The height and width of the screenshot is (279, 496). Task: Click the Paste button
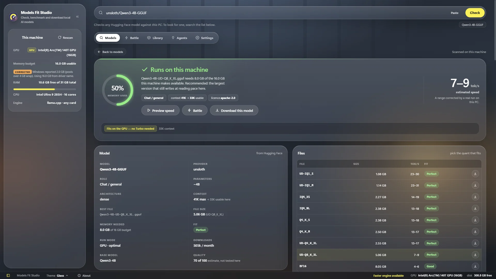(454, 13)
